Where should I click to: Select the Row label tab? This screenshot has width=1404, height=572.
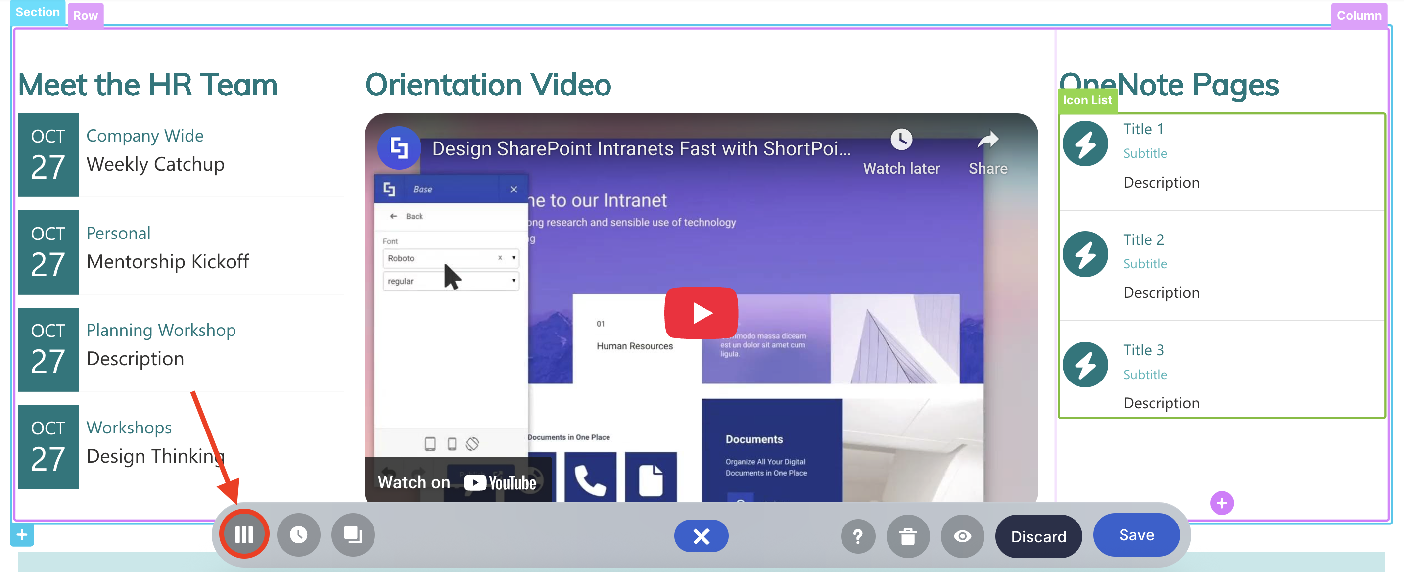tap(85, 15)
